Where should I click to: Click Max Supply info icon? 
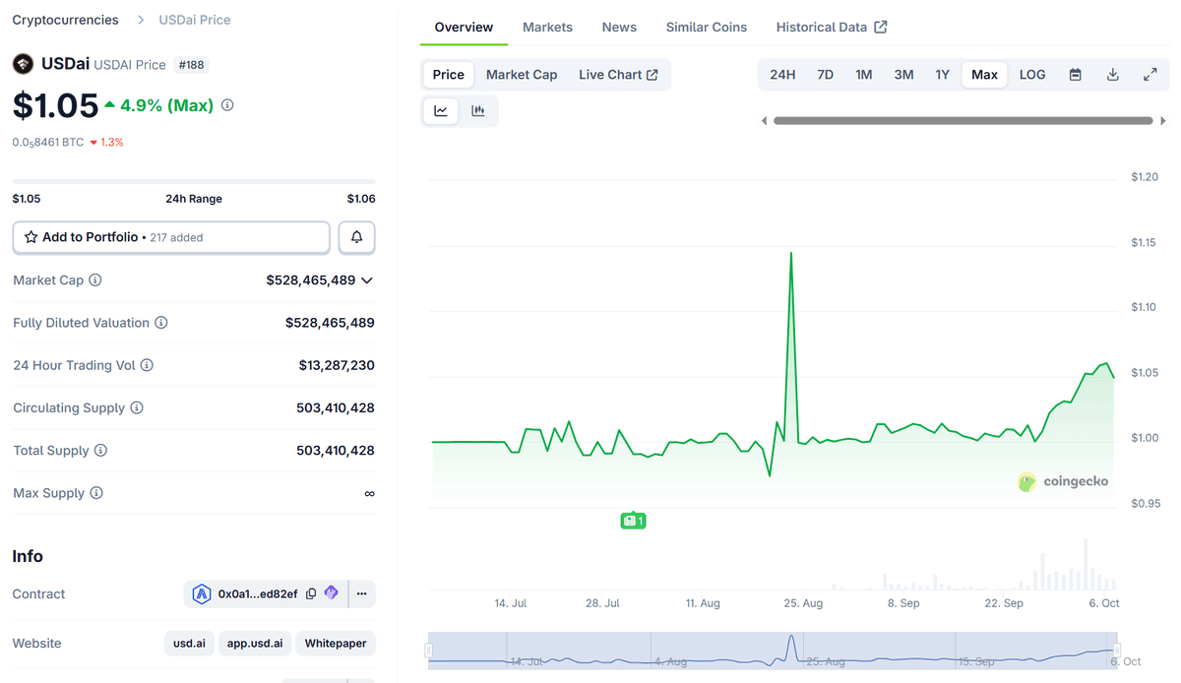point(96,493)
